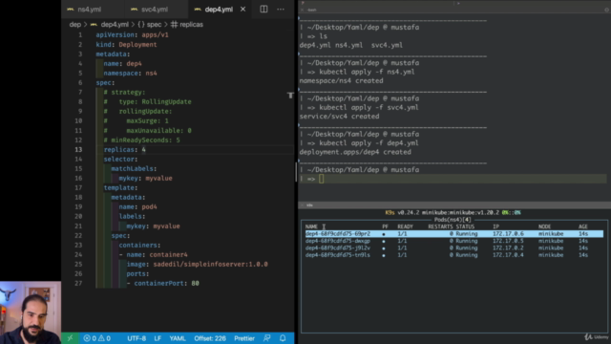Viewport: 611px width, 344px height.
Task: Click 'kubectl apply -f ns4.yml' in terminal
Action: point(367,72)
